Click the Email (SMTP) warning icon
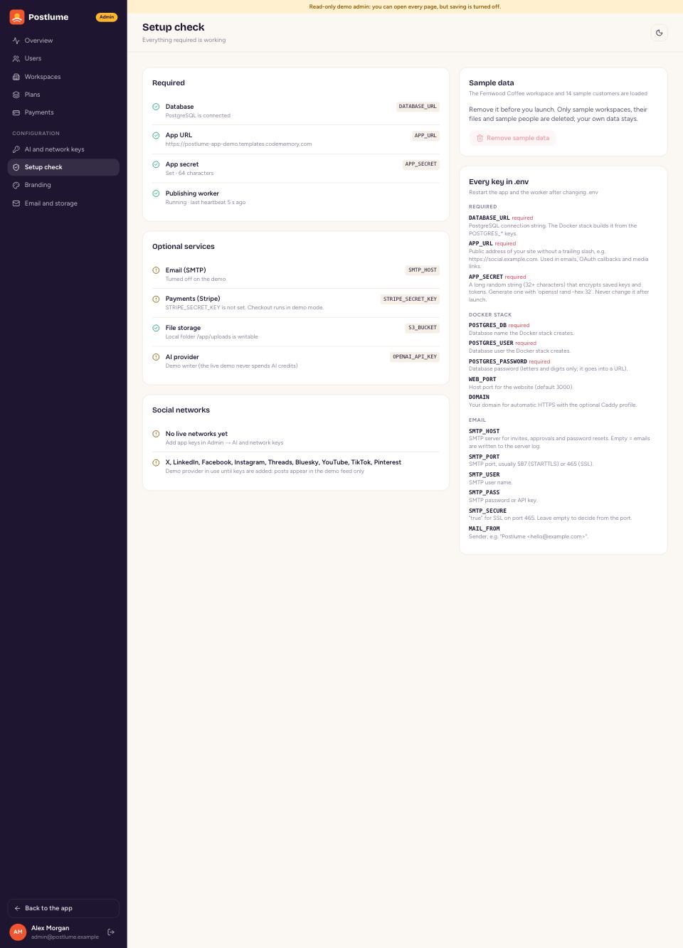Viewport: 683px width, 948px height. 156,270
